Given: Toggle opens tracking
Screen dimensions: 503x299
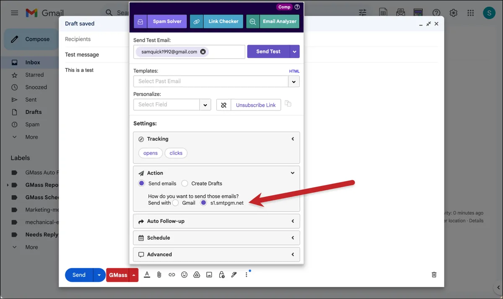Looking at the screenshot, I should pos(150,153).
